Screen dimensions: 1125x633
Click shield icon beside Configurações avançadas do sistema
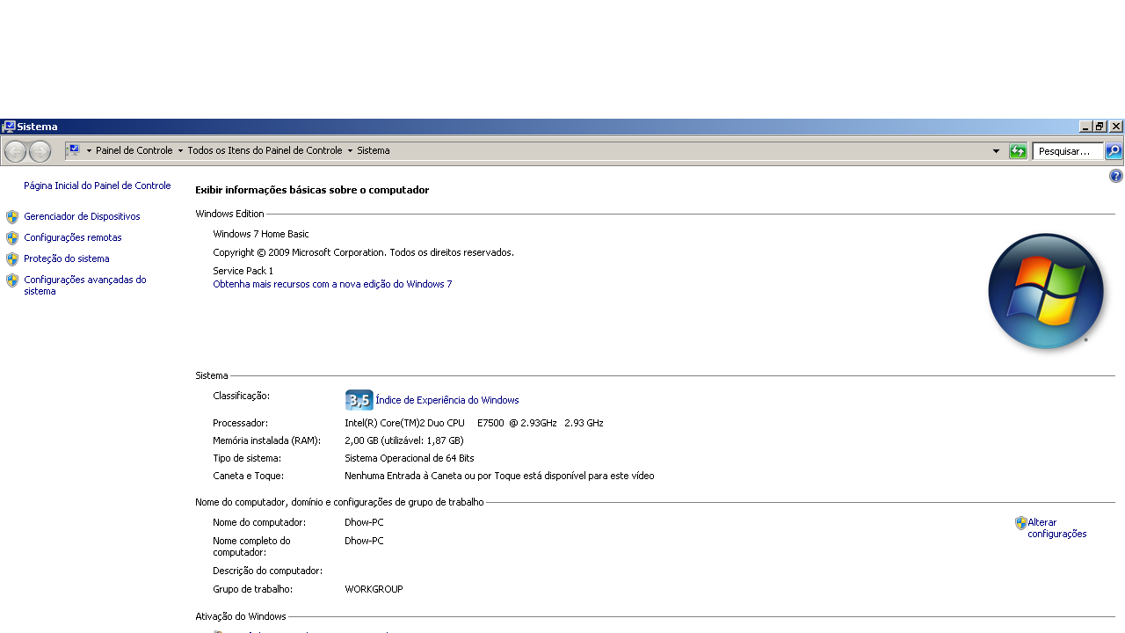pyautogui.click(x=12, y=280)
